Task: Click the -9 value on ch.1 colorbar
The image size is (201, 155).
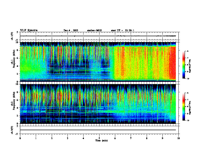Action: click(187, 72)
